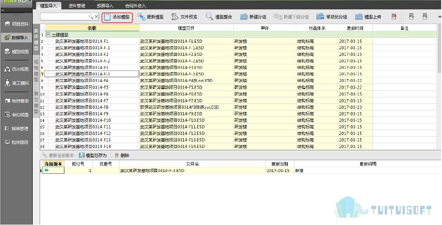The image size is (442, 225).
Task: Select the name cell 武汉某研发基地项目0314-F1
Action: (x=92, y=41)
